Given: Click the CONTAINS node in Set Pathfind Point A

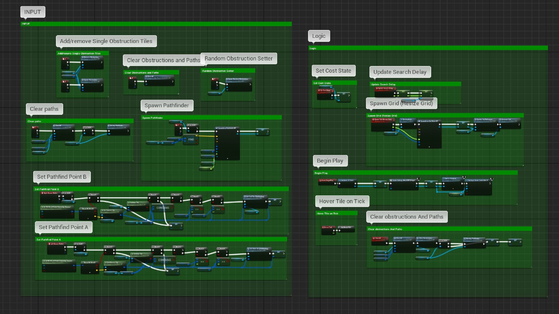Looking at the screenshot, I should point(164,259).
